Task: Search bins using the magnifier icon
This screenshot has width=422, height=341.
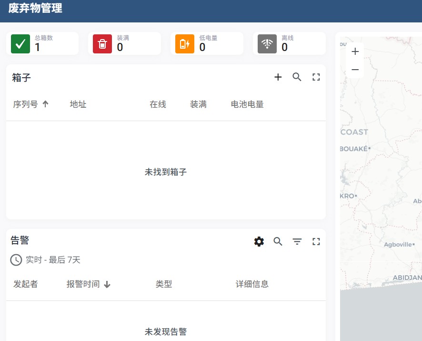Action: 297,77
